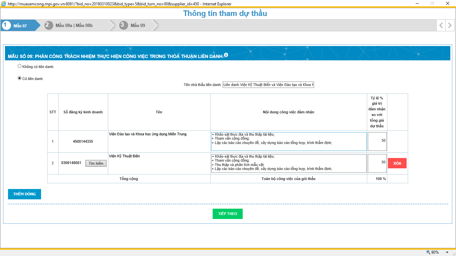Click the info icon beside the Mẫu số 09 heading

tap(226, 55)
